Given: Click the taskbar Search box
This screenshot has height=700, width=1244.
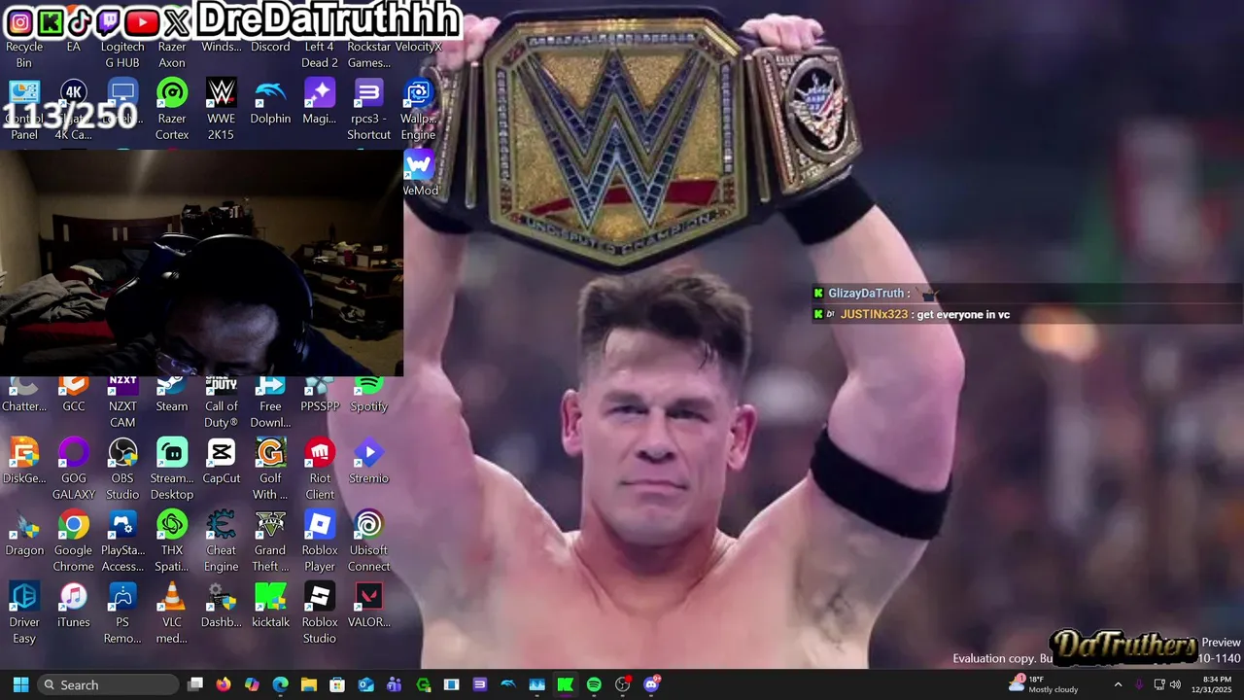Looking at the screenshot, I should 109,684.
